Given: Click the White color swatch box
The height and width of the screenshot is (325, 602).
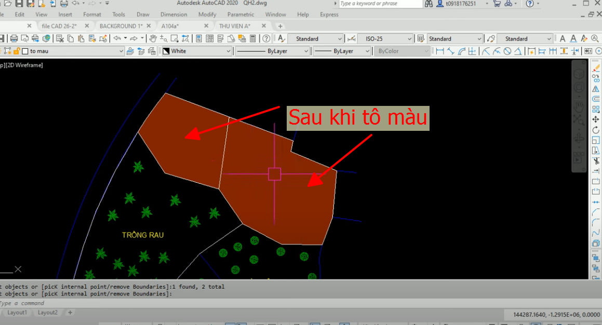Looking at the screenshot, I should coord(166,51).
